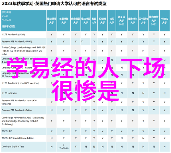Select the "语言考试类型" header label

[9, 26]
